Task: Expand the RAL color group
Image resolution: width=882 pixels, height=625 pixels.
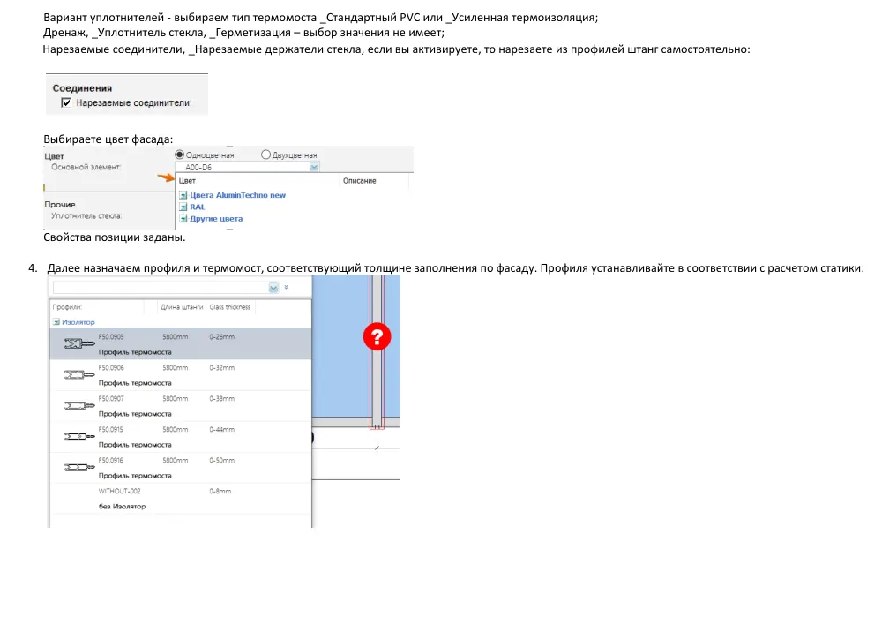Action: pos(183,207)
